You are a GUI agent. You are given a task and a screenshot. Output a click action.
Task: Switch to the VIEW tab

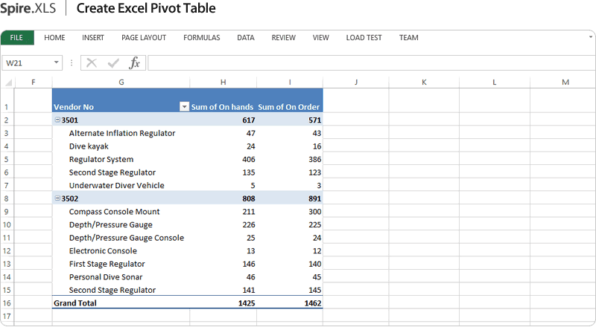click(x=320, y=38)
